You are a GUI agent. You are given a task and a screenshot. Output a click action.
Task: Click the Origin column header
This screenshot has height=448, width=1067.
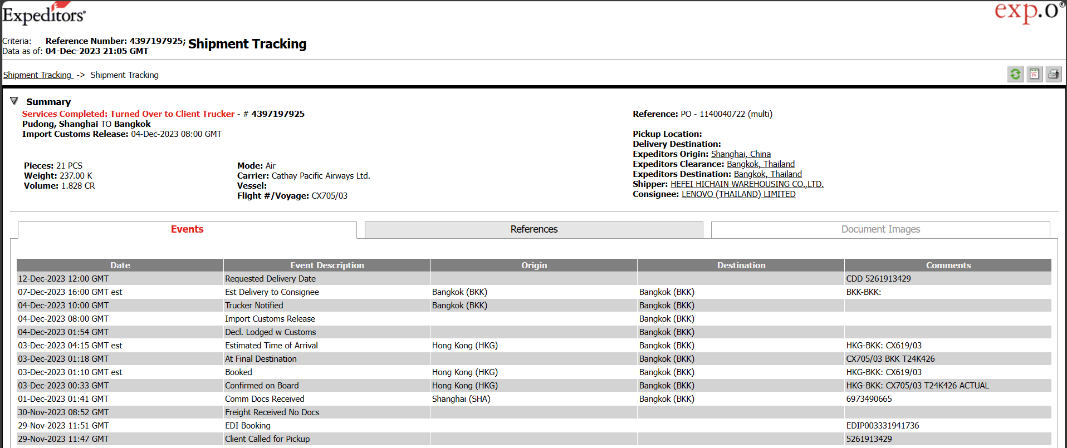coord(534,265)
